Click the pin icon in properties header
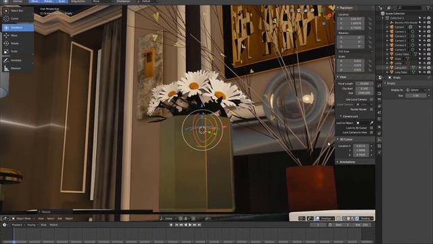Image resolution: width=433 pixels, height=244 pixels. coord(429,78)
